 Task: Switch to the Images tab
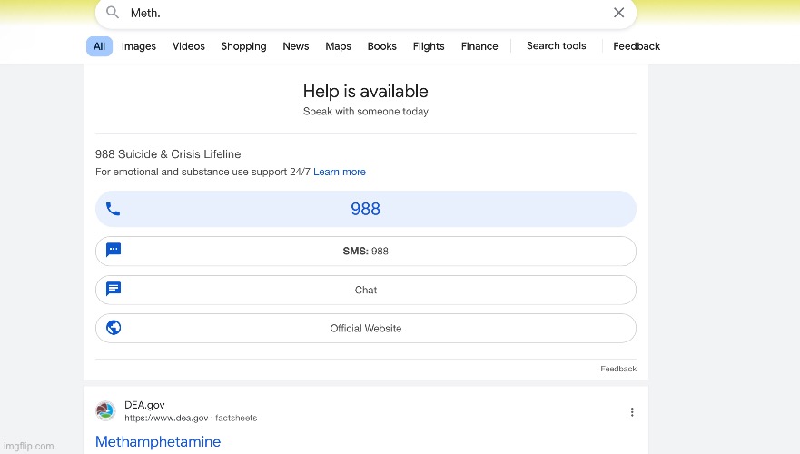click(x=139, y=46)
